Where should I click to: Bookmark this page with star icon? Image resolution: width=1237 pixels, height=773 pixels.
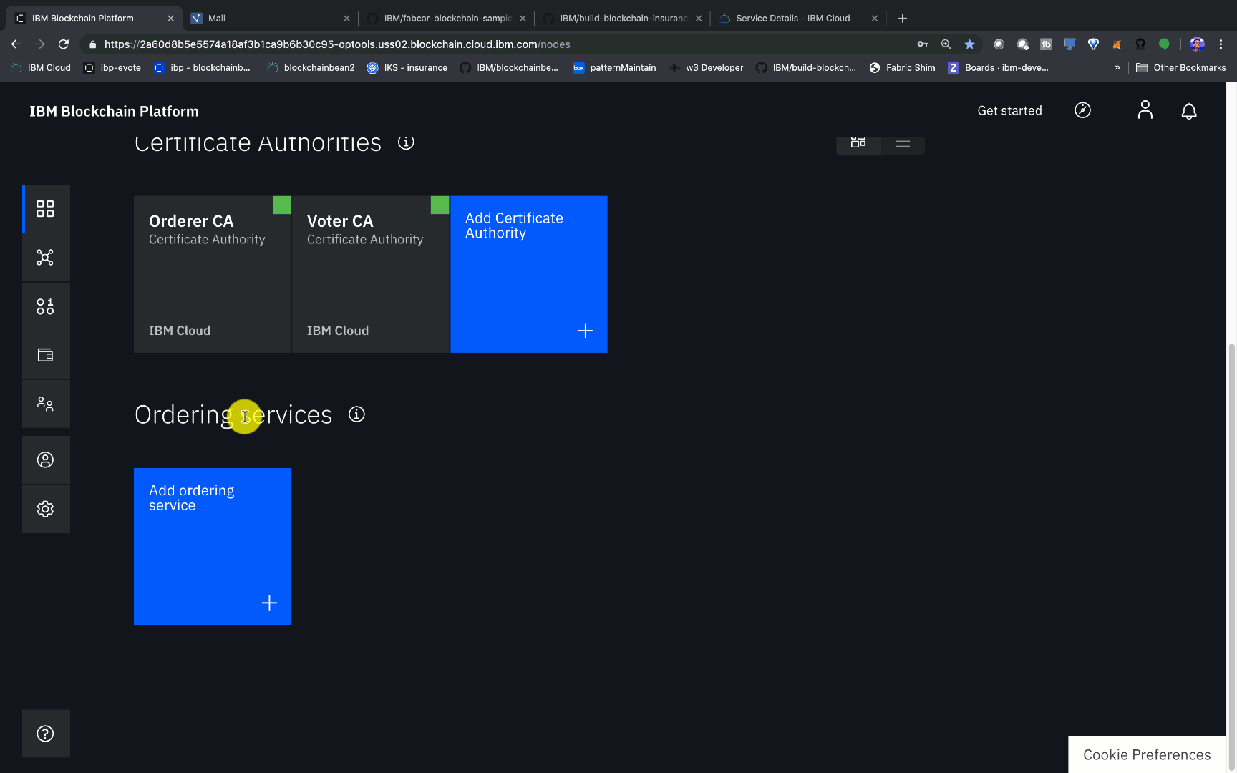point(969,44)
